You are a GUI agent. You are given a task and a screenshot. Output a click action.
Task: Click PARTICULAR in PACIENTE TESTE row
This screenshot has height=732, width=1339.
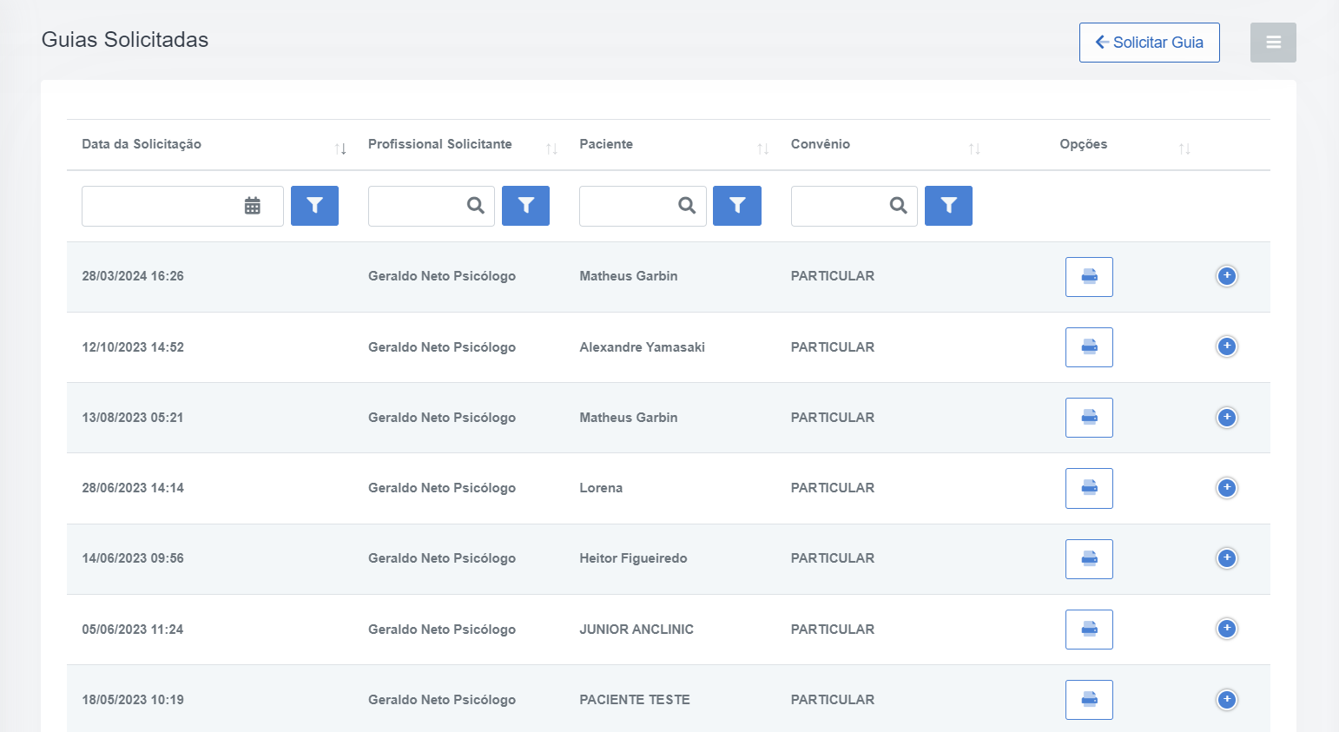pos(833,700)
